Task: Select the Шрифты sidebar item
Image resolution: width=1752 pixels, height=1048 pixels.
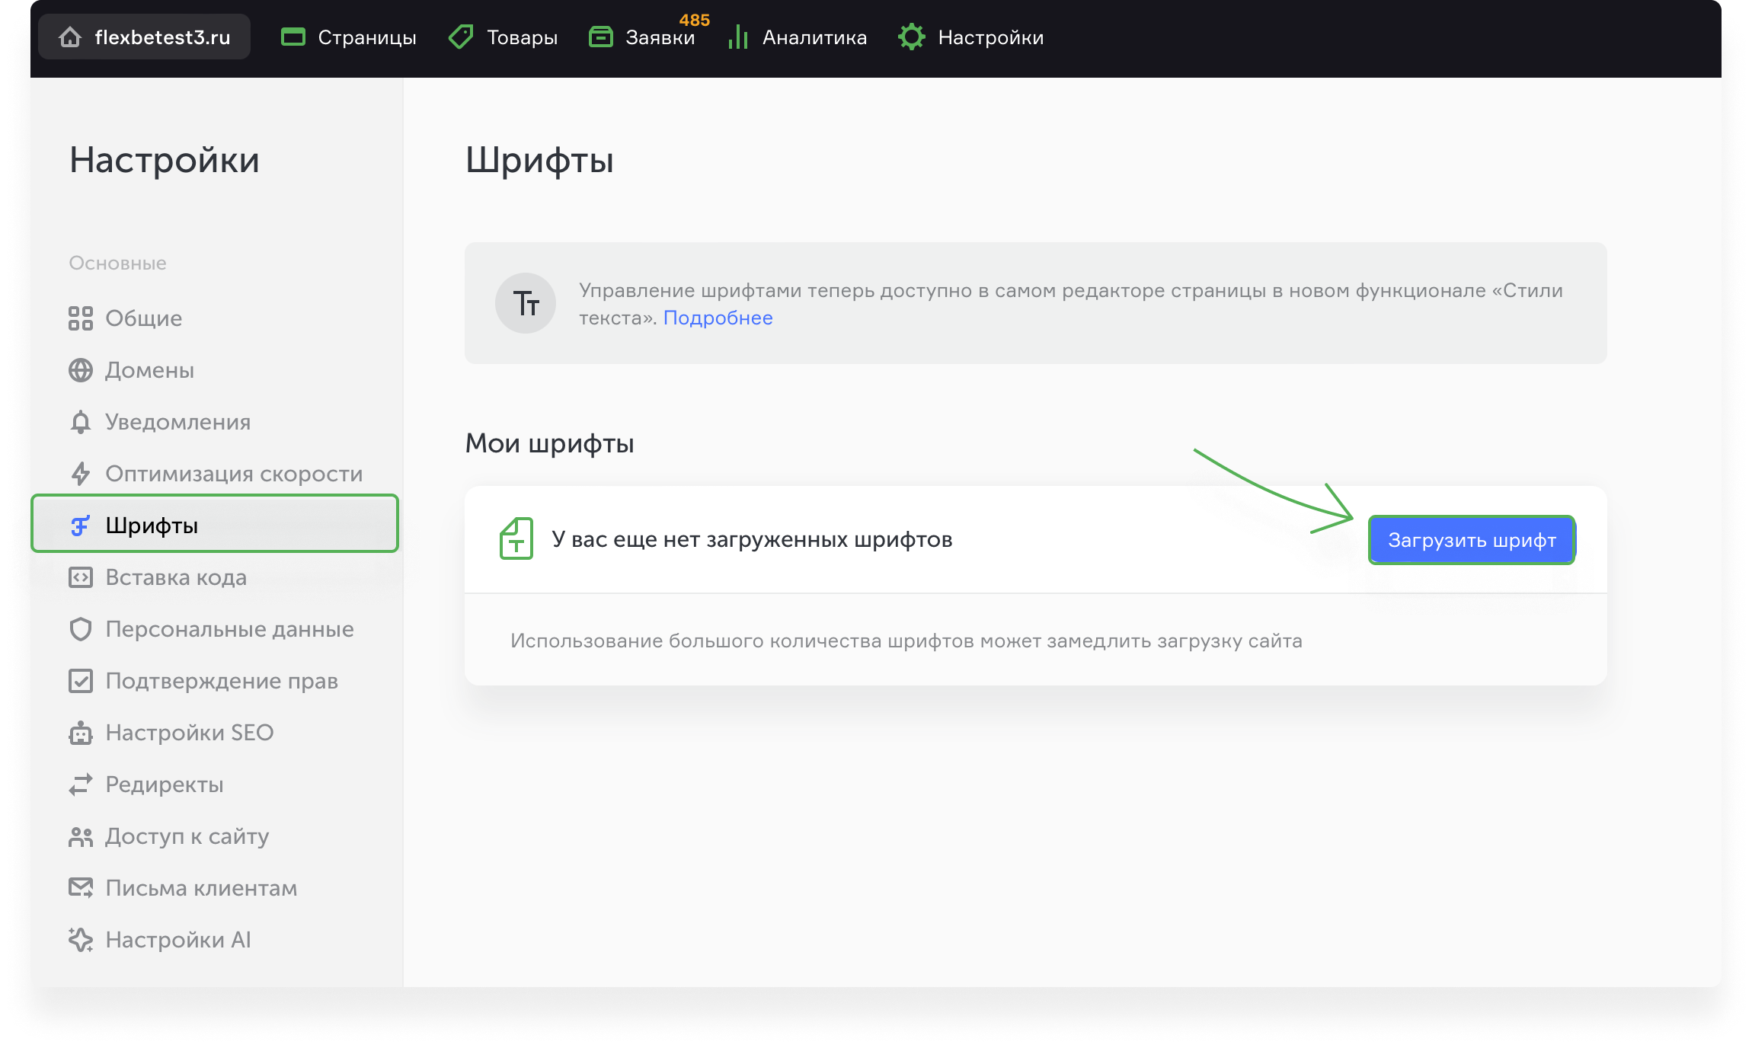Action: [x=215, y=524]
